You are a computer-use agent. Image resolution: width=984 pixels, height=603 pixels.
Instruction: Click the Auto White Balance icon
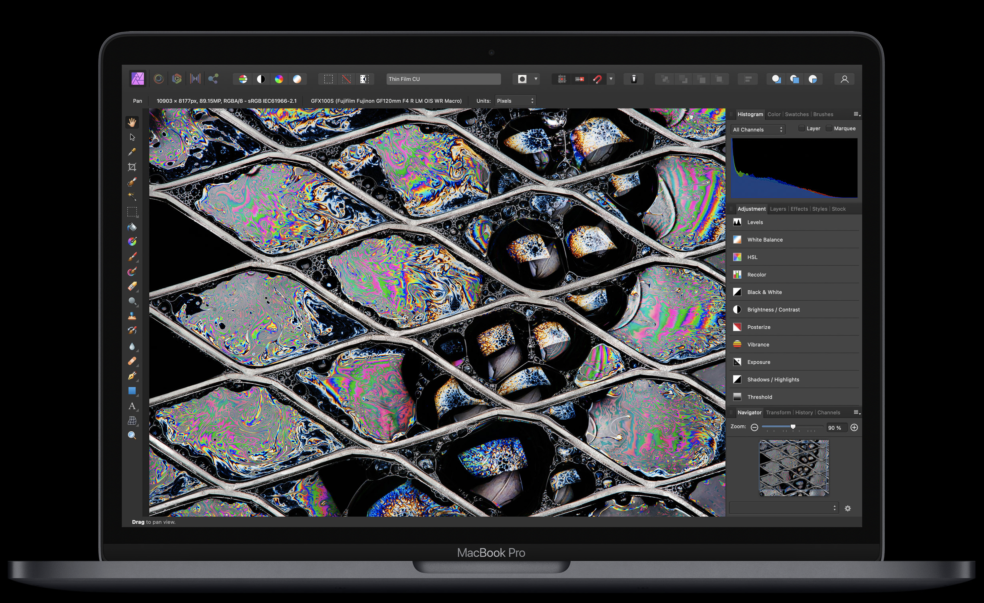pyautogui.click(x=297, y=79)
